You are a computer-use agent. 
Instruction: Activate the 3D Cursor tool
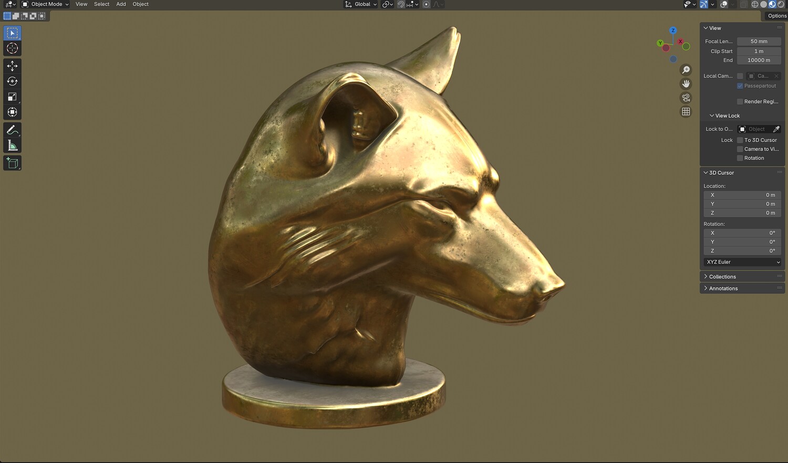tap(12, 48)
